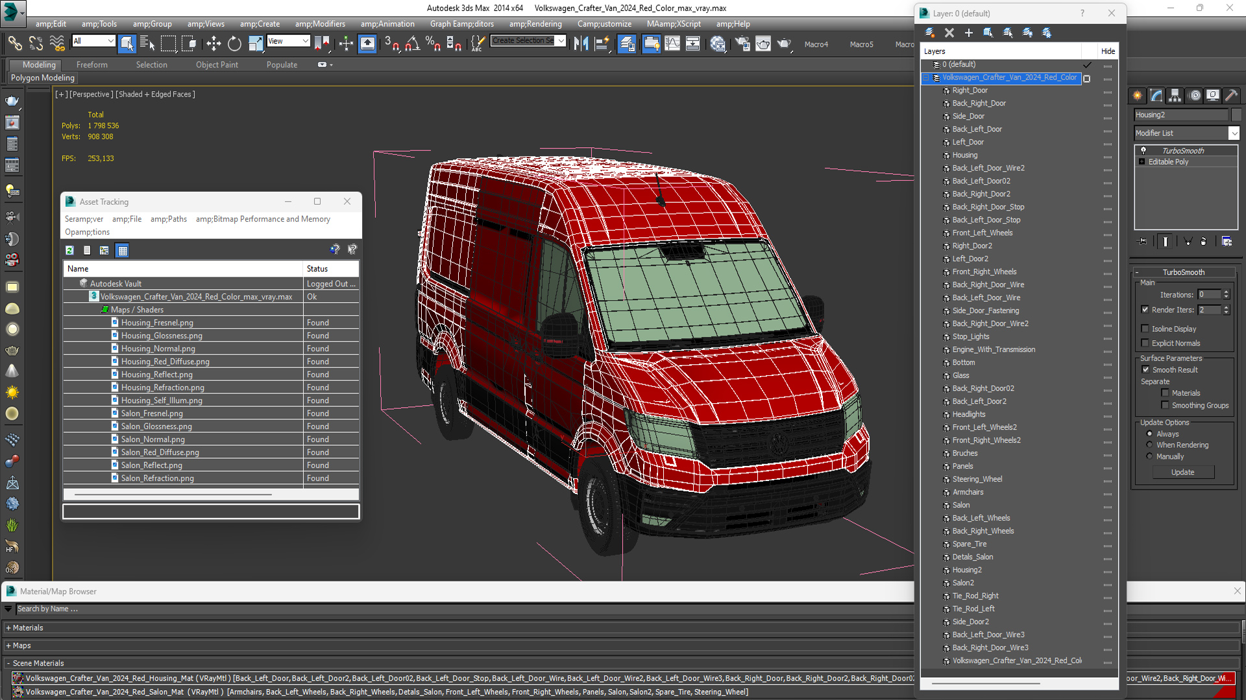
Task: Refresh the Asset Tracking list
Action: pos(69,250)
